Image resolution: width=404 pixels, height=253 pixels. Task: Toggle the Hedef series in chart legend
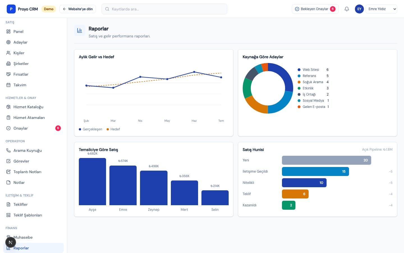pos(113,129)
